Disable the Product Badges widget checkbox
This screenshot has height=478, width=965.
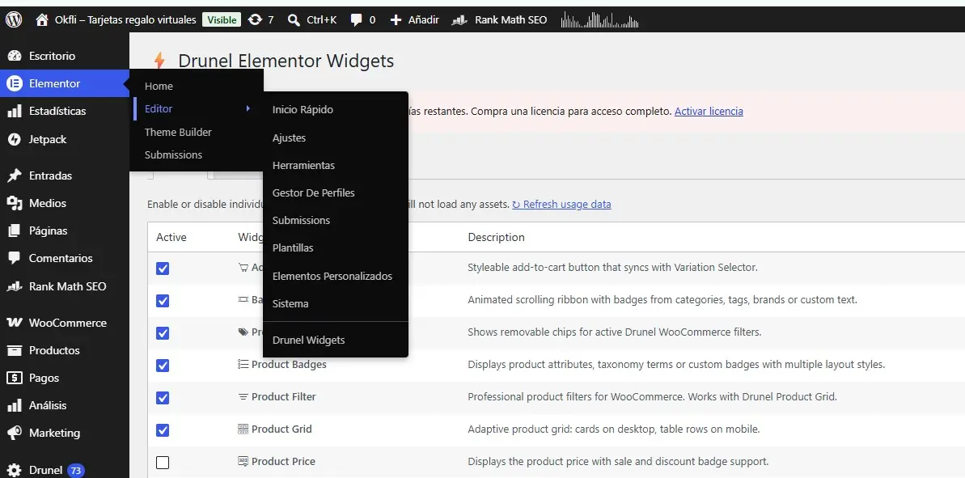click(x=163, y=366)
